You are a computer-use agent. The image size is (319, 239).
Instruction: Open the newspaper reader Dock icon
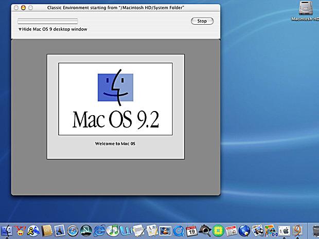click(x=232, y=231)
